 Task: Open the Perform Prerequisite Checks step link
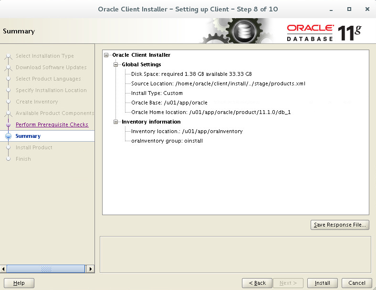(x=52, y=124)
